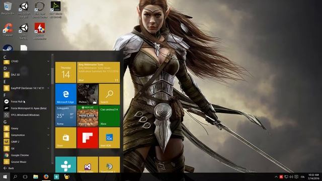Jump to letter E section header
The image size is (322, 181).
tap(5, 81)
